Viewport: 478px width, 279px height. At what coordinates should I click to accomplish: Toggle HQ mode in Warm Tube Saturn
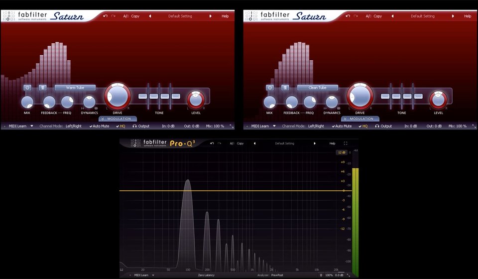click(120, 126)
